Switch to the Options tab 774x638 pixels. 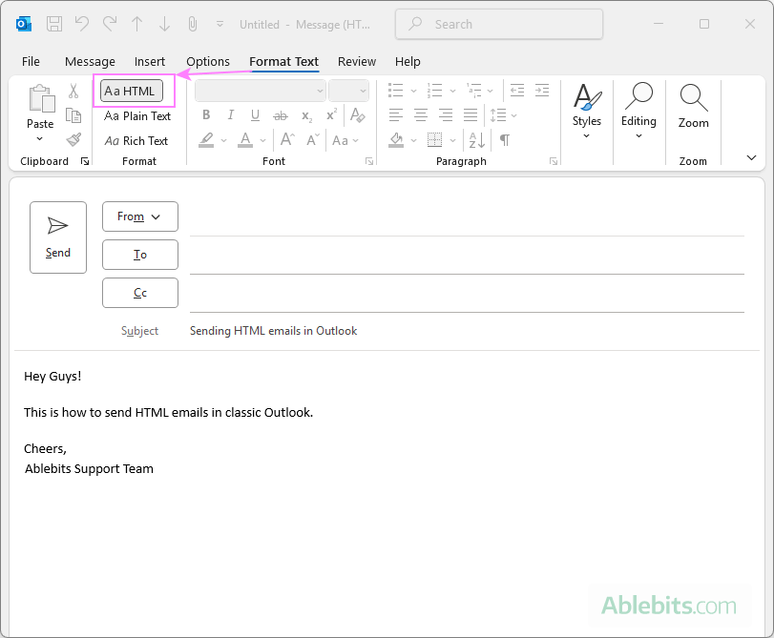click(x=208, y=61)
